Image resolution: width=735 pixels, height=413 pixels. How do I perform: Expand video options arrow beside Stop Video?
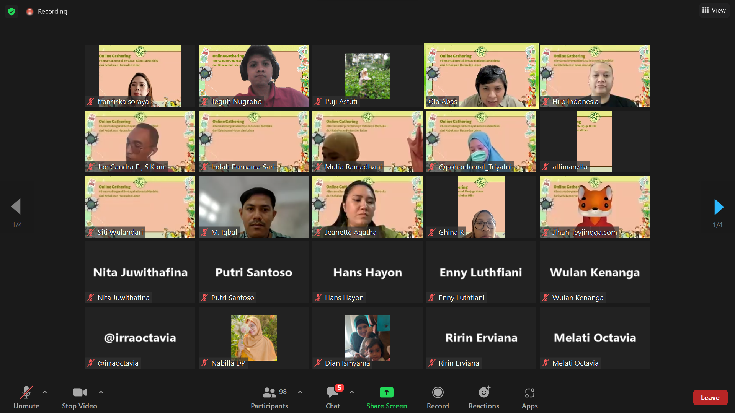click(101, 392)
